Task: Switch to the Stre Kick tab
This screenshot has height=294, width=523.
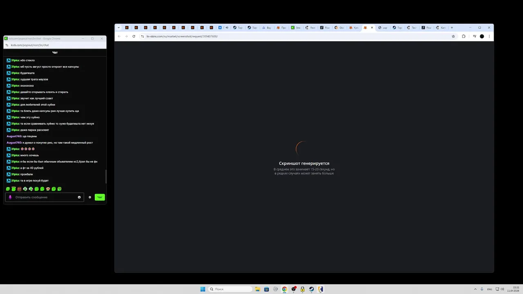Action: tap(295, 28)
